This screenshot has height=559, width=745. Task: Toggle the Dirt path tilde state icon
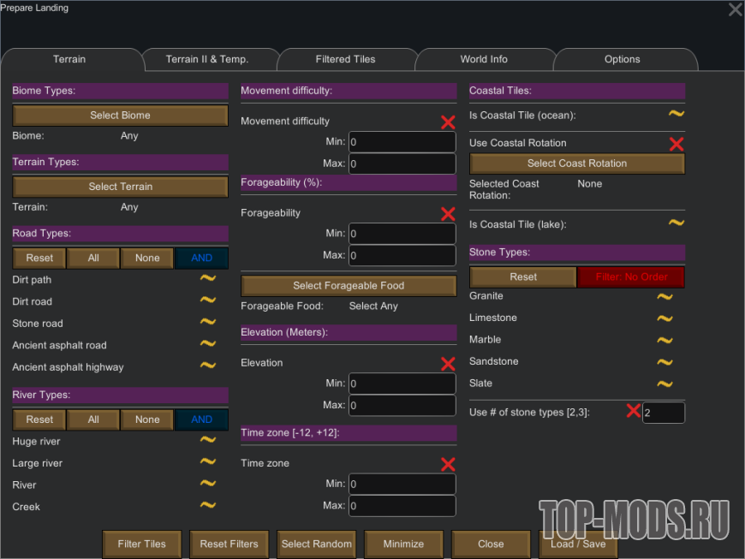[x=208, y=278]
